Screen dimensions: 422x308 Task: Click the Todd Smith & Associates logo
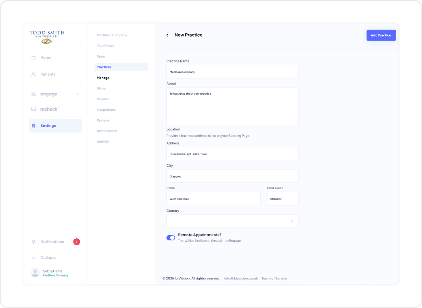tap(47, 37)
